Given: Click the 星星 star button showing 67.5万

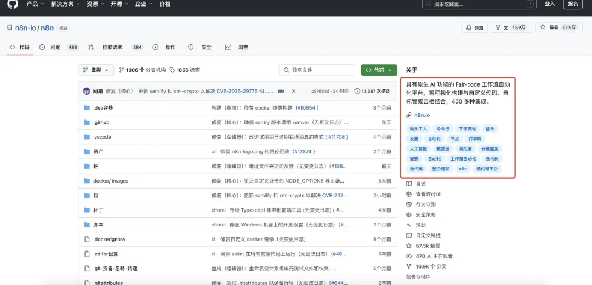Looking at the screenshot, I should (x=559, y=27).
